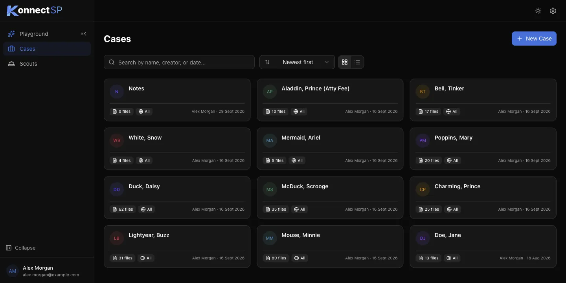Open the Charming, Prince case
The height and width of the screenshot is (283, 566).
click(x=483, y=198)
